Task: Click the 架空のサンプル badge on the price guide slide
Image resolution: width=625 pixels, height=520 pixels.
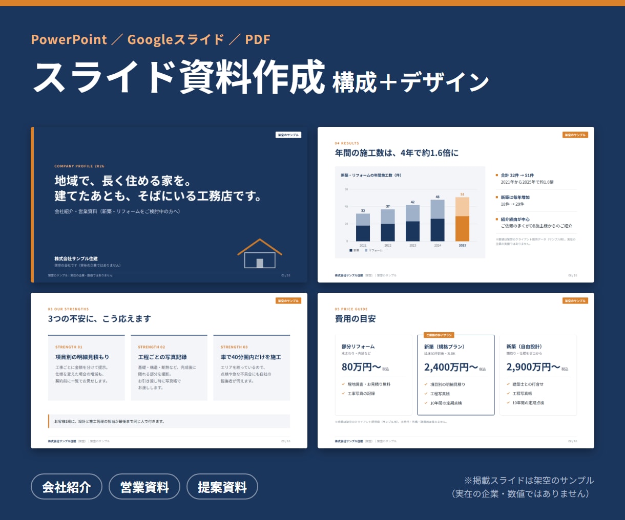Action: (575, 301)
